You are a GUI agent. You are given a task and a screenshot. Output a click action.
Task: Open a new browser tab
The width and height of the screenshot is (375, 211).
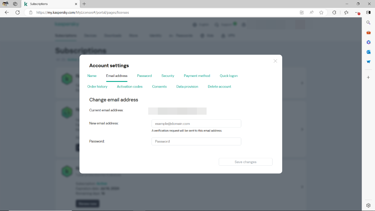click(x=84, y=4)
